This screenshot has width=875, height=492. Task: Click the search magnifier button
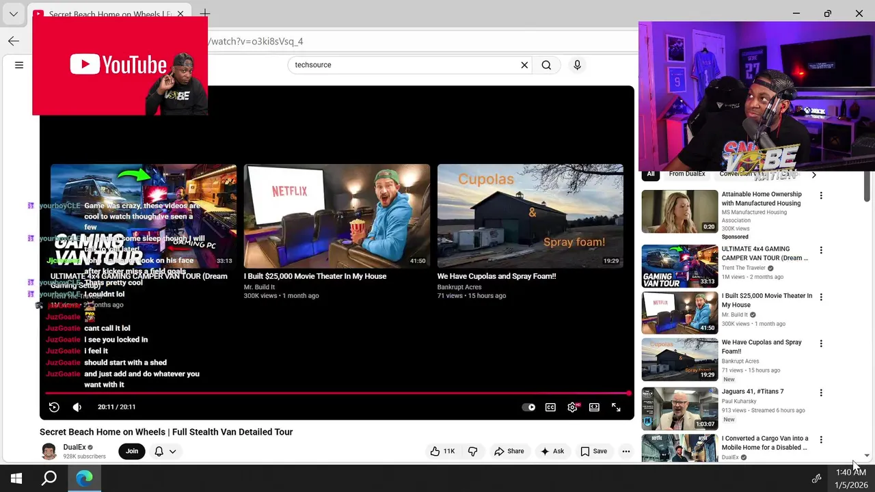546,65
